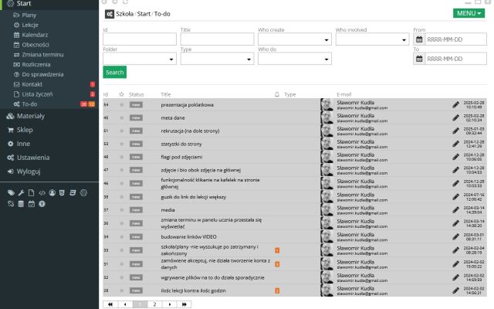Image resolution: width=494 pixels, height=309 pixels.
Task: Edit the 'media' task via pencil icon
Action: coord(455,210)
